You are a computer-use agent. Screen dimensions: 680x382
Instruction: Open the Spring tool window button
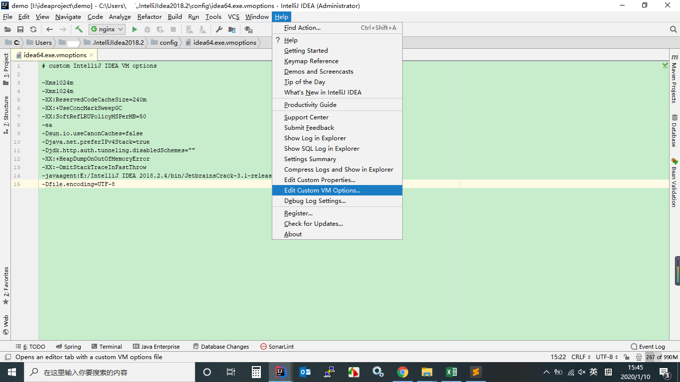(69, 347)
